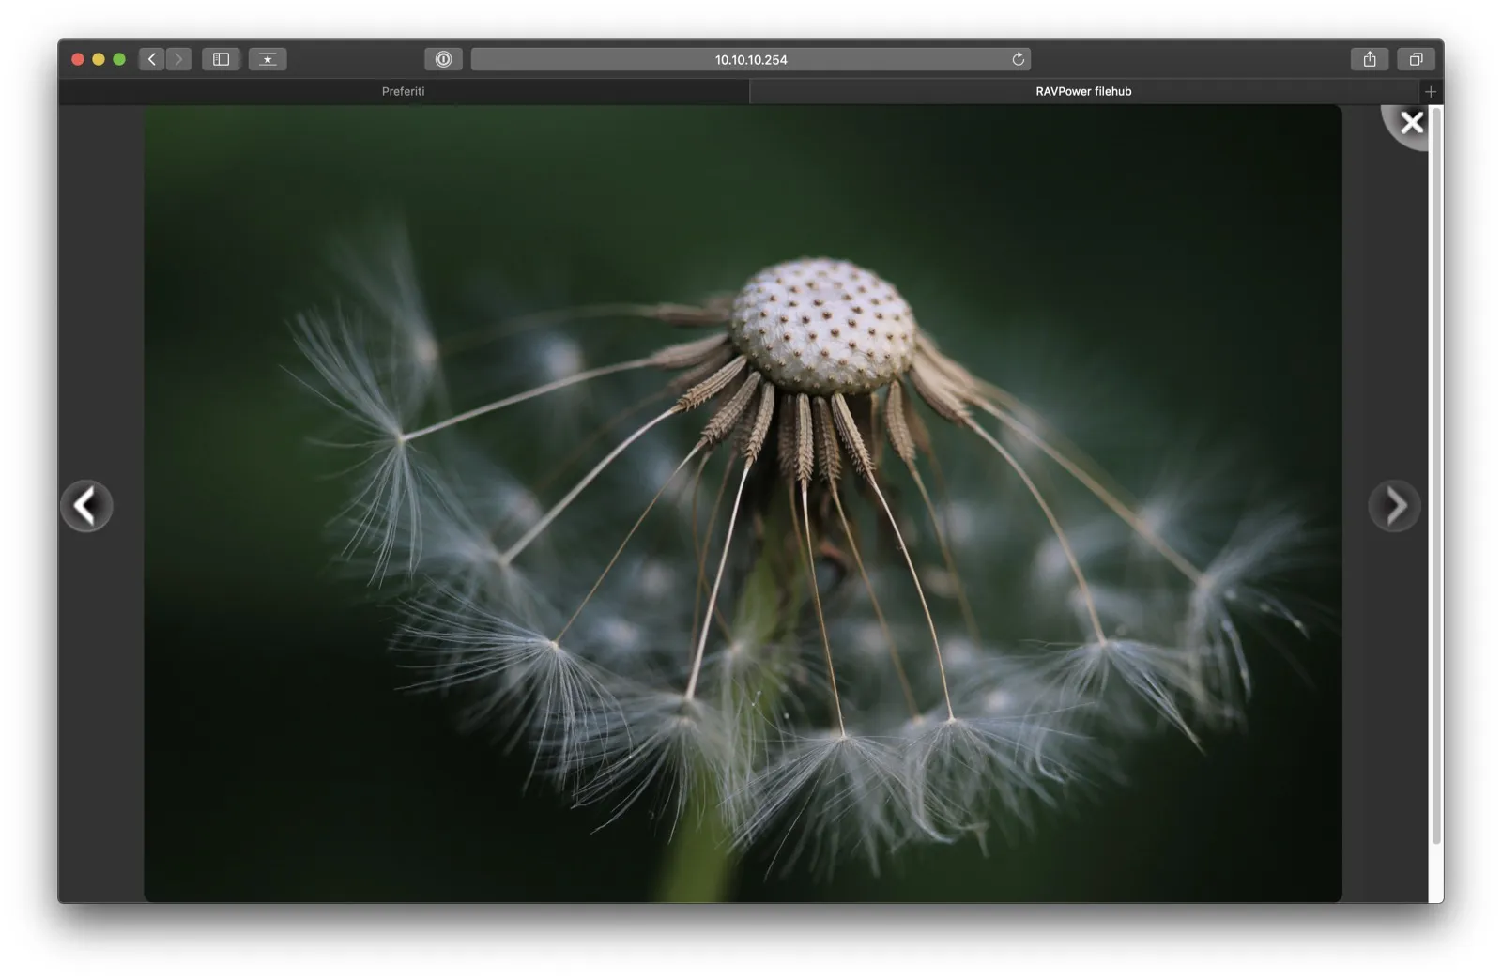1502x980 pixels.
Task: Advance to the next image with the right arrow
Action: point(1394,506)
